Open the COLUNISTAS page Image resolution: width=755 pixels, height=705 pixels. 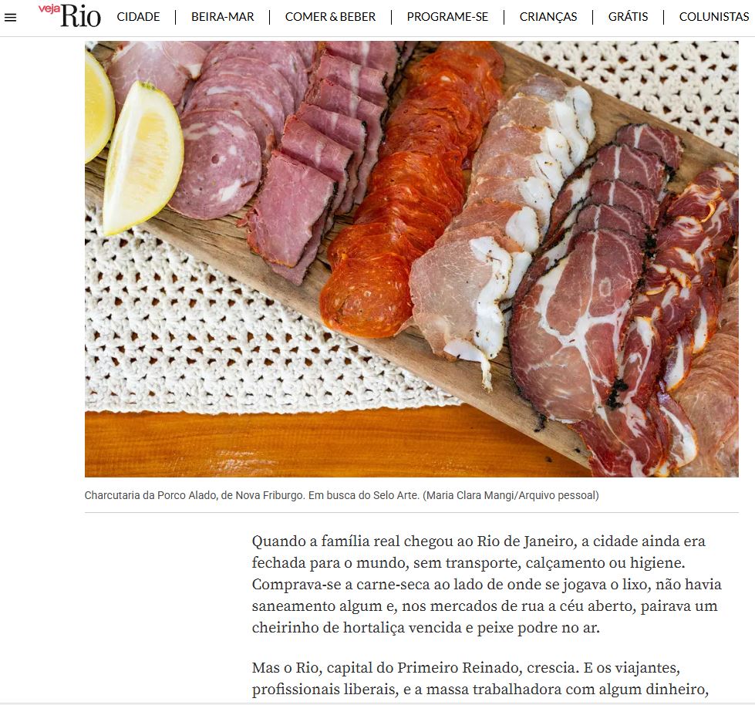pos(714,17)
